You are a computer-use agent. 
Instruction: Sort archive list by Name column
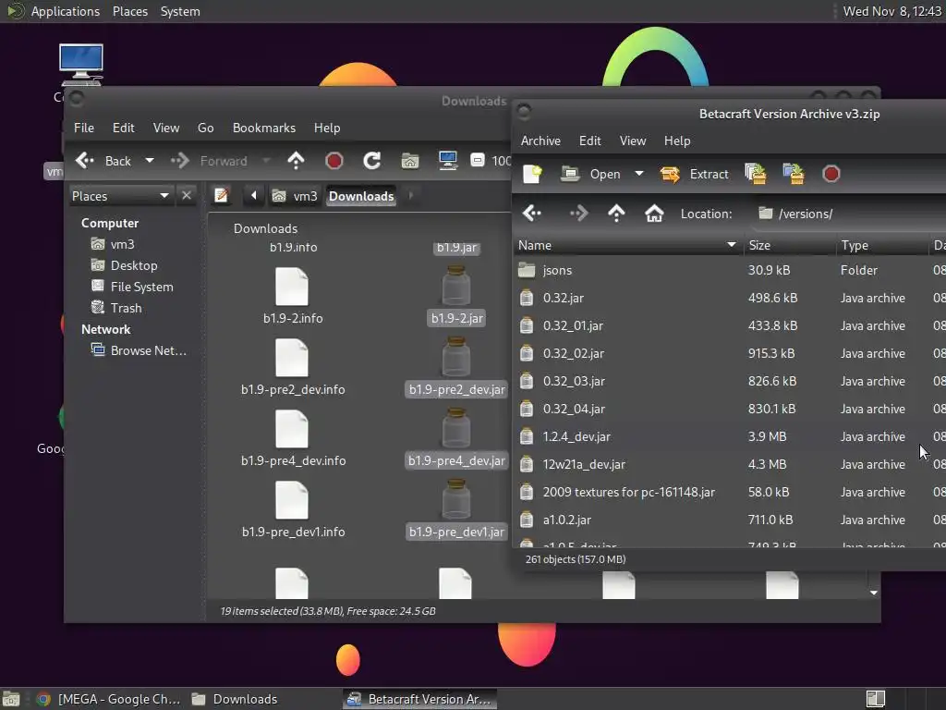[627, 245]
